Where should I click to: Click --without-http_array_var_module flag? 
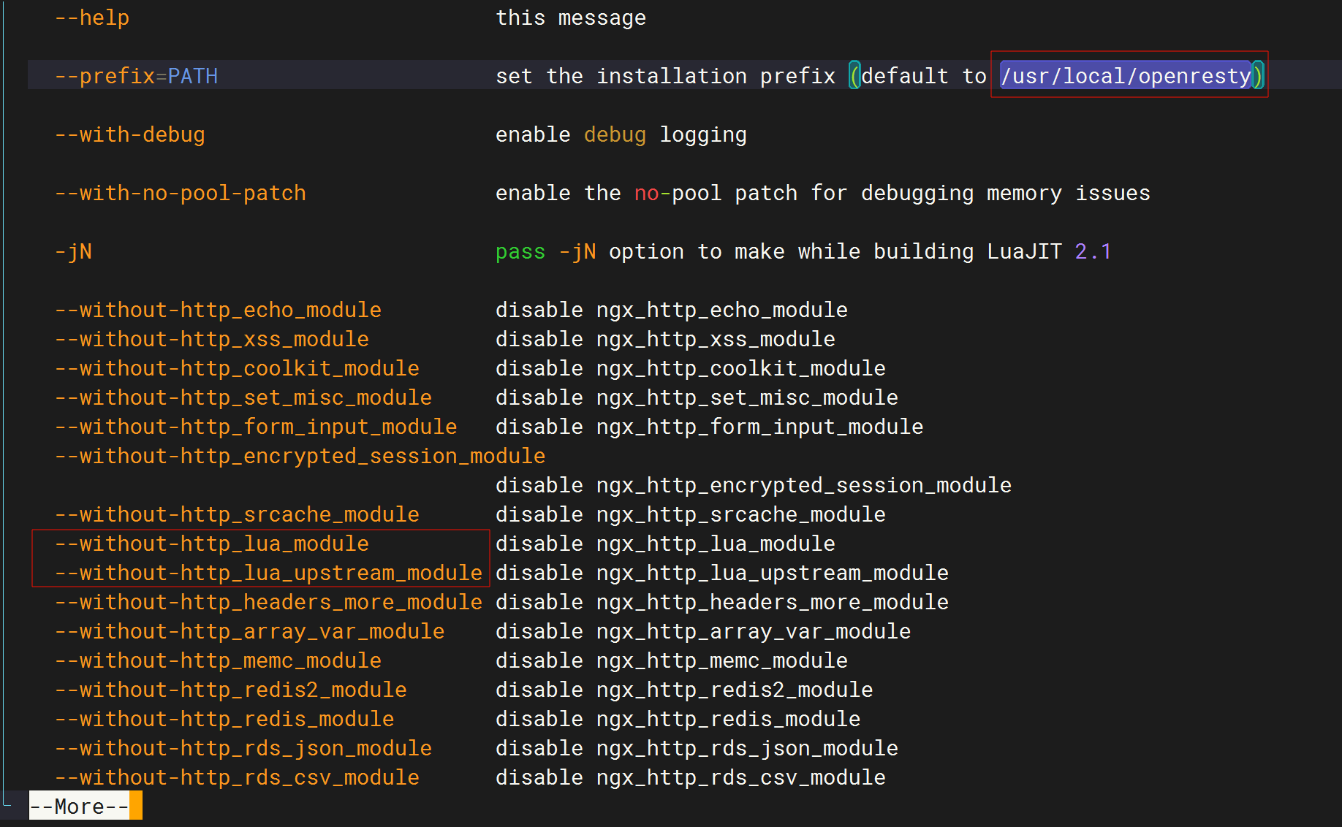tap(250, 631)
